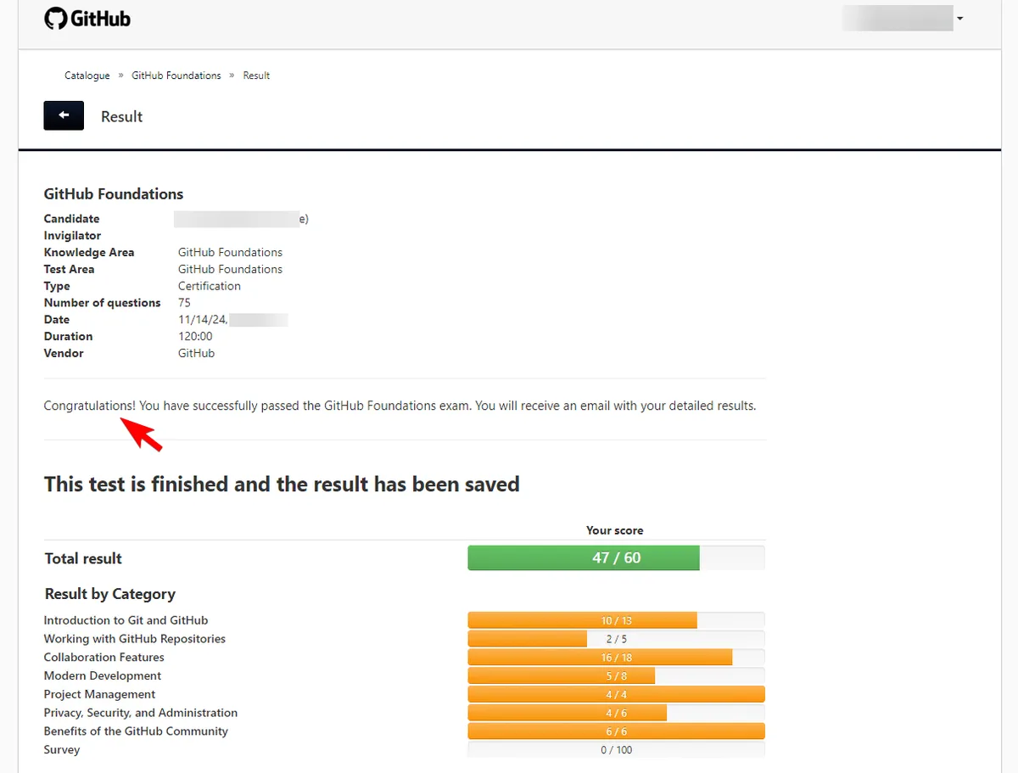Select the Result breadcrumb item
The image size is (1018, 773).
(256, 76)
